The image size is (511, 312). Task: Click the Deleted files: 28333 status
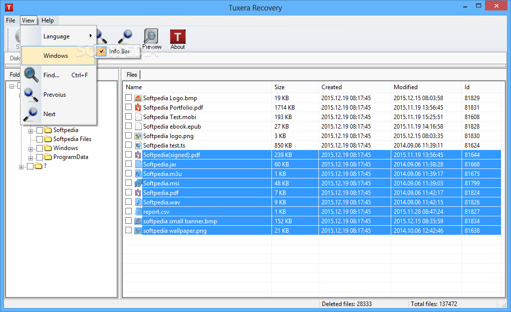(346, 304)
